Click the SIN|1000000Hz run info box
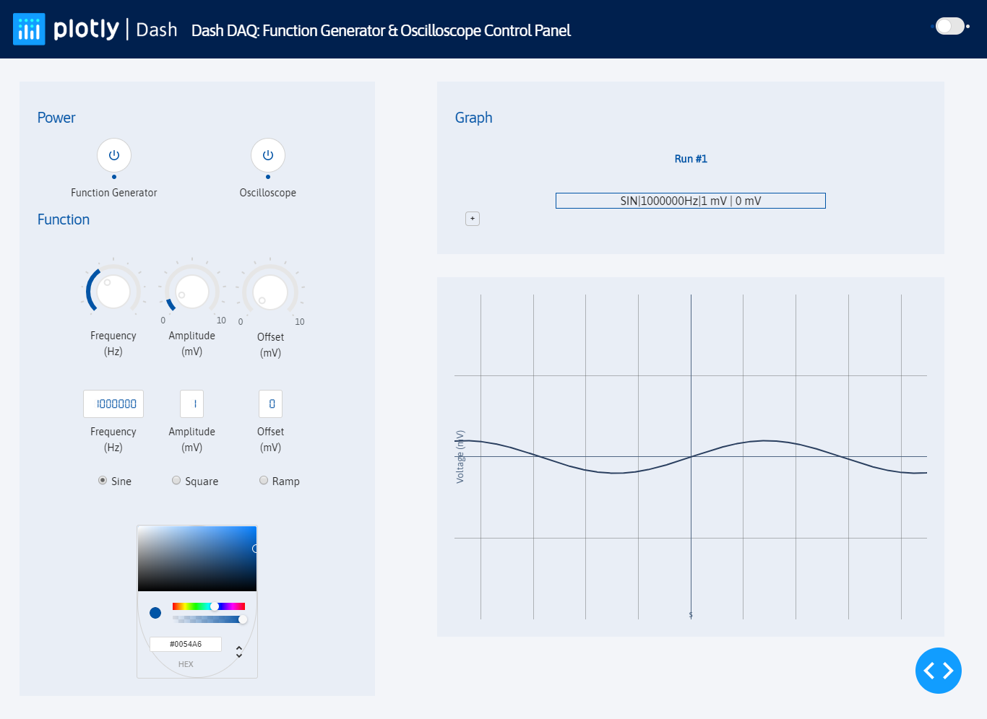The image size is (987, 719). click(x=691, y=201)
